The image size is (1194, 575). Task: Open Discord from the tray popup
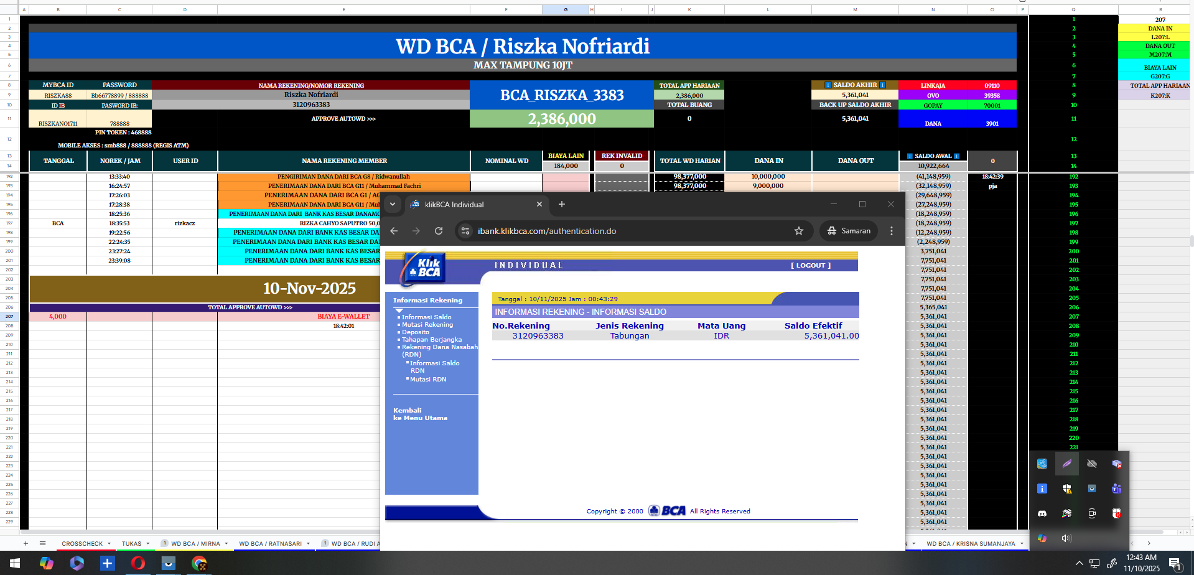pos(1042,513)
